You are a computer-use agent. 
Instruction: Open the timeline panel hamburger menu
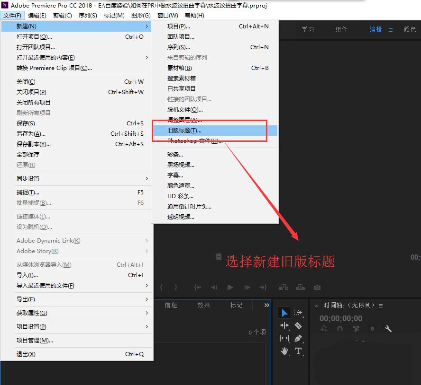pyautogui.click(x=381, y=306)
